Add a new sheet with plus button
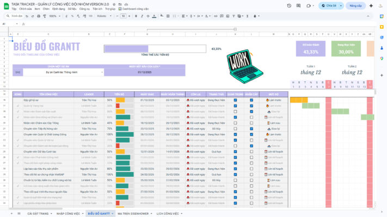The height and width of the screenshot is (217, 387). coord(11,214)
